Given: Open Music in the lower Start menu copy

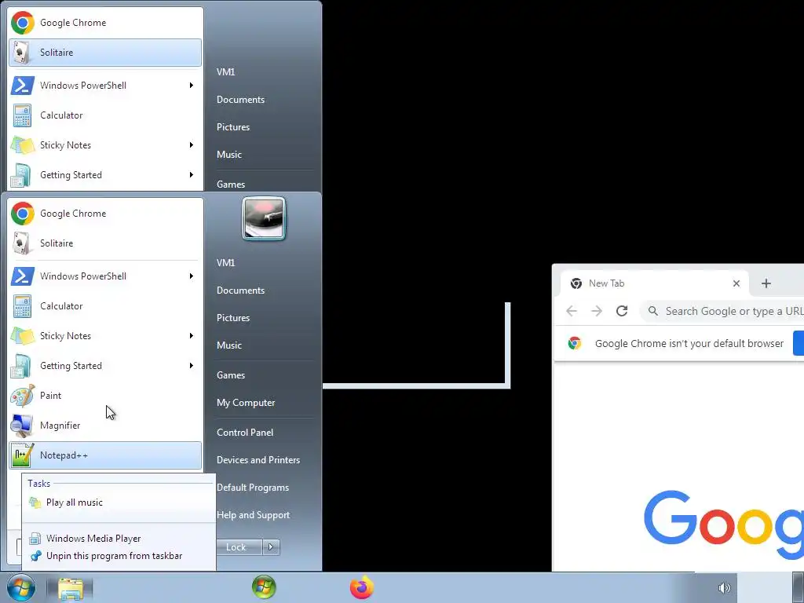Looking at the screenshot, I should (228, 345).
